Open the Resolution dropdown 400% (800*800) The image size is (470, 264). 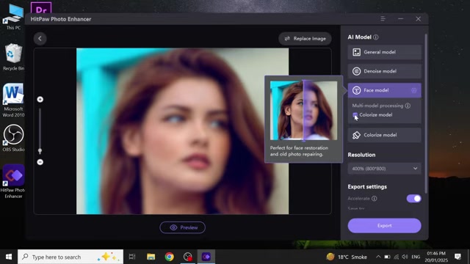(384, 169)
